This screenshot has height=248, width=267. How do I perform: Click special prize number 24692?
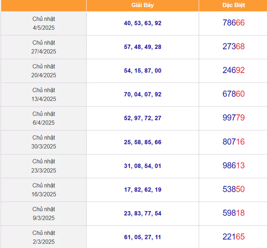point(233,70)
